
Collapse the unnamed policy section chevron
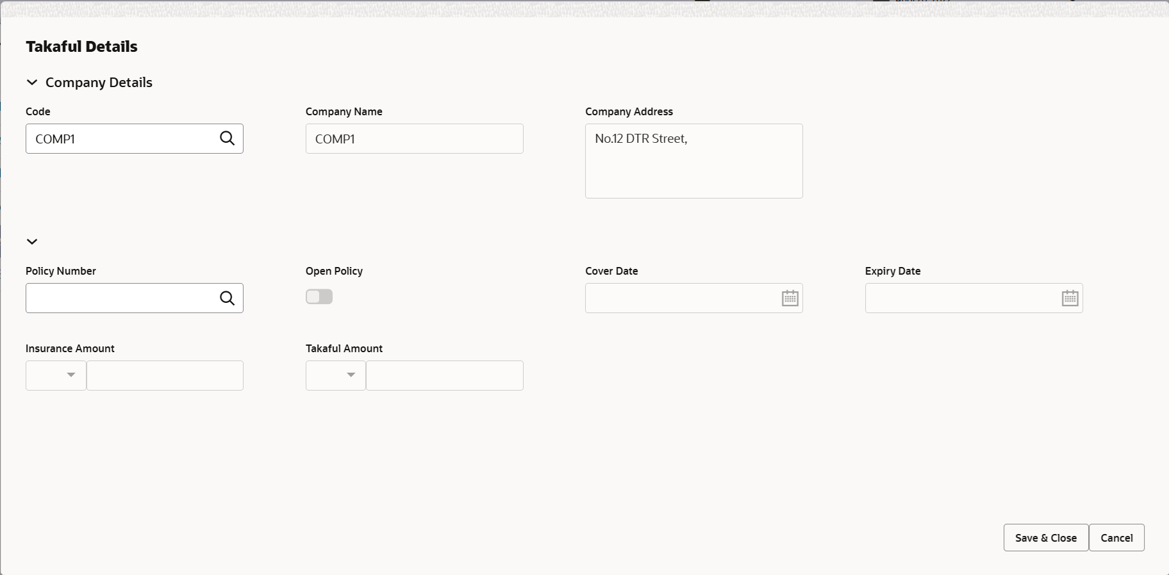pos(32,241)
